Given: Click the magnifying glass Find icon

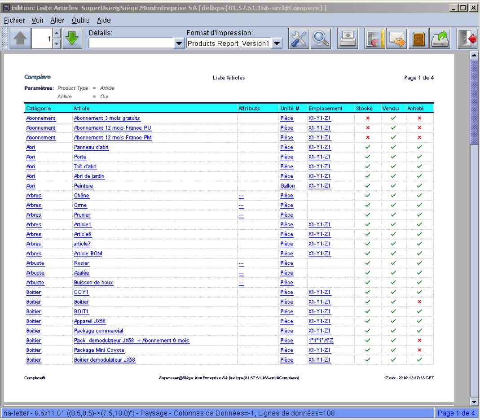Looking at the screenshot, I should pos(321,39).
